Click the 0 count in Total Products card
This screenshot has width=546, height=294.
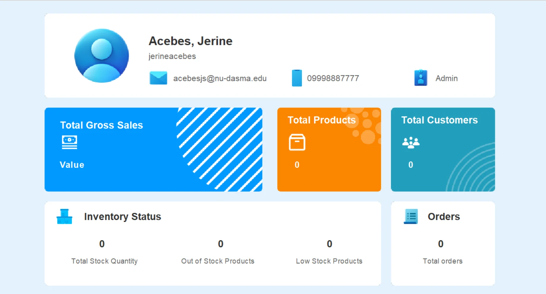(x=297, y=165)
